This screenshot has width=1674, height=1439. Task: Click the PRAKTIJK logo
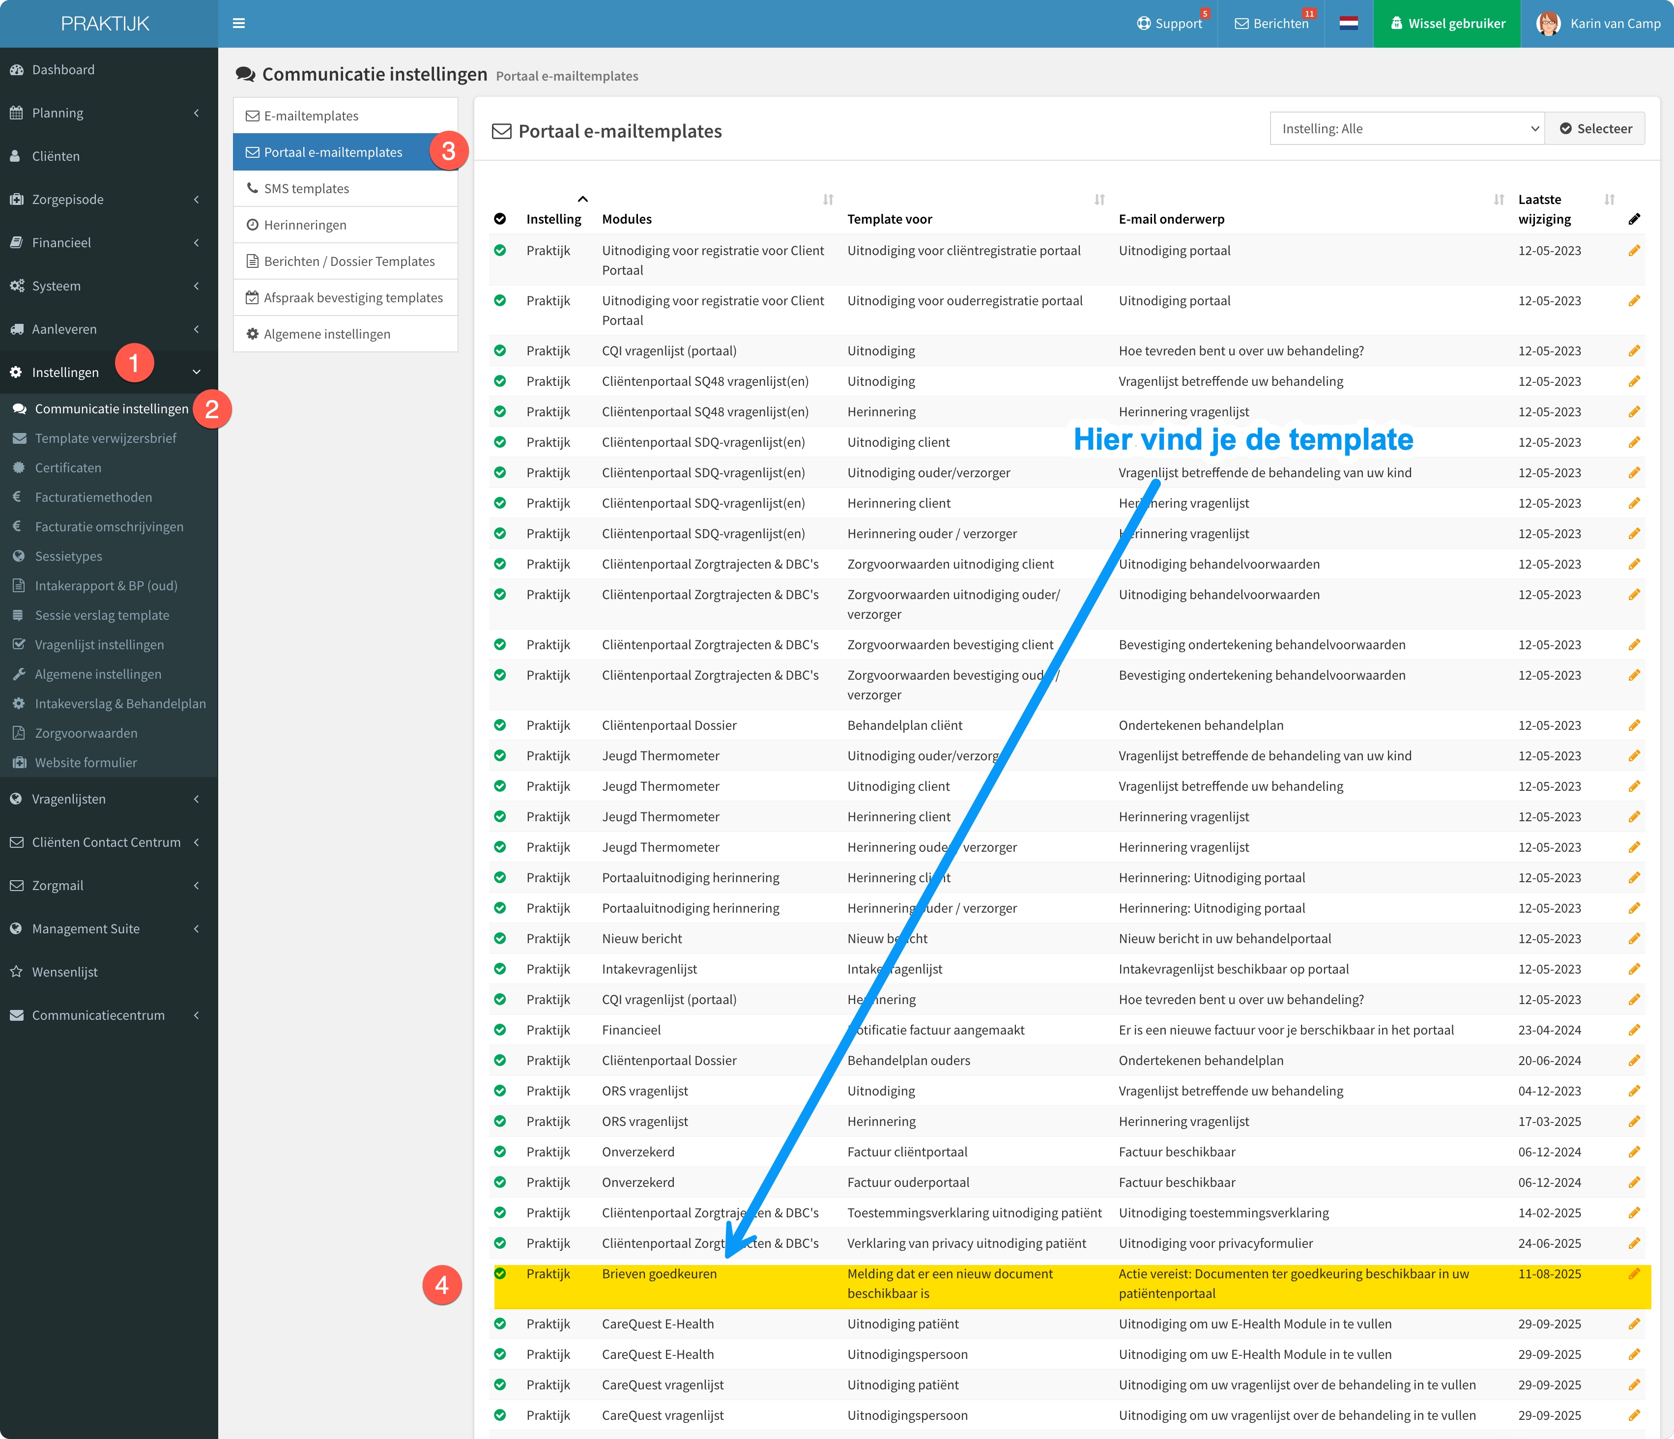105,24
